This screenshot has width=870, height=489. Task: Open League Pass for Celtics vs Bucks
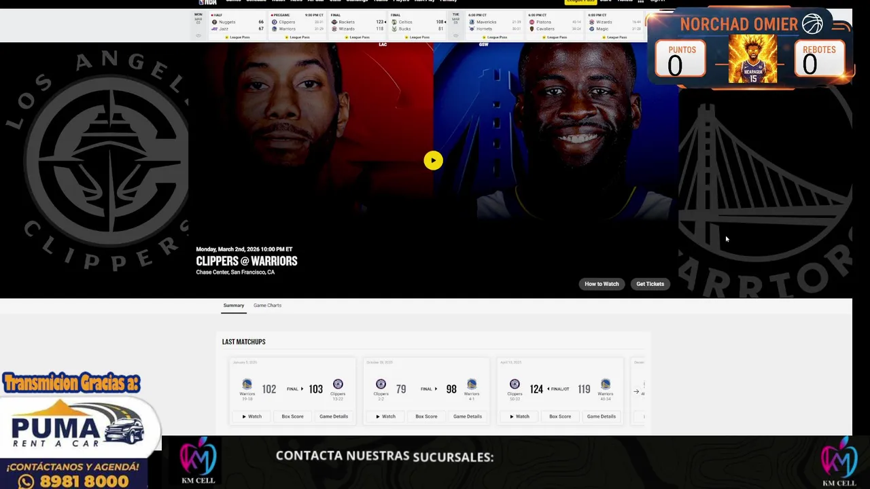tap(417, 37)
